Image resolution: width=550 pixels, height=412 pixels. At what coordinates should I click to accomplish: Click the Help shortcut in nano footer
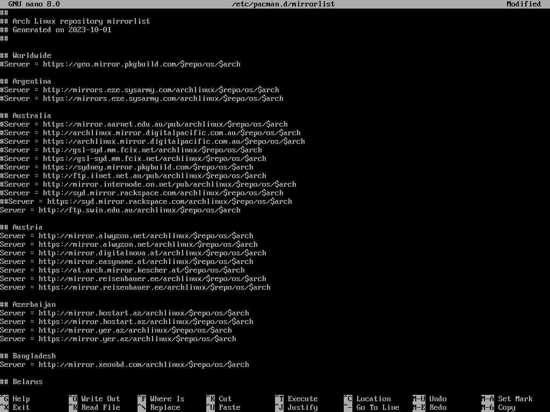tap(15, 399)
